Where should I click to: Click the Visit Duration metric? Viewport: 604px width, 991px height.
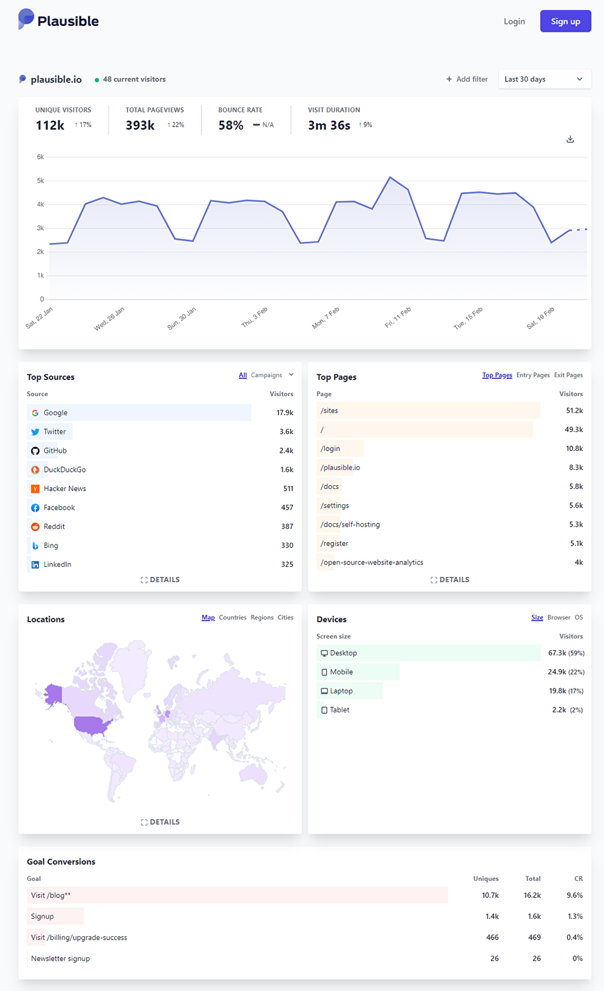[340, 120]
